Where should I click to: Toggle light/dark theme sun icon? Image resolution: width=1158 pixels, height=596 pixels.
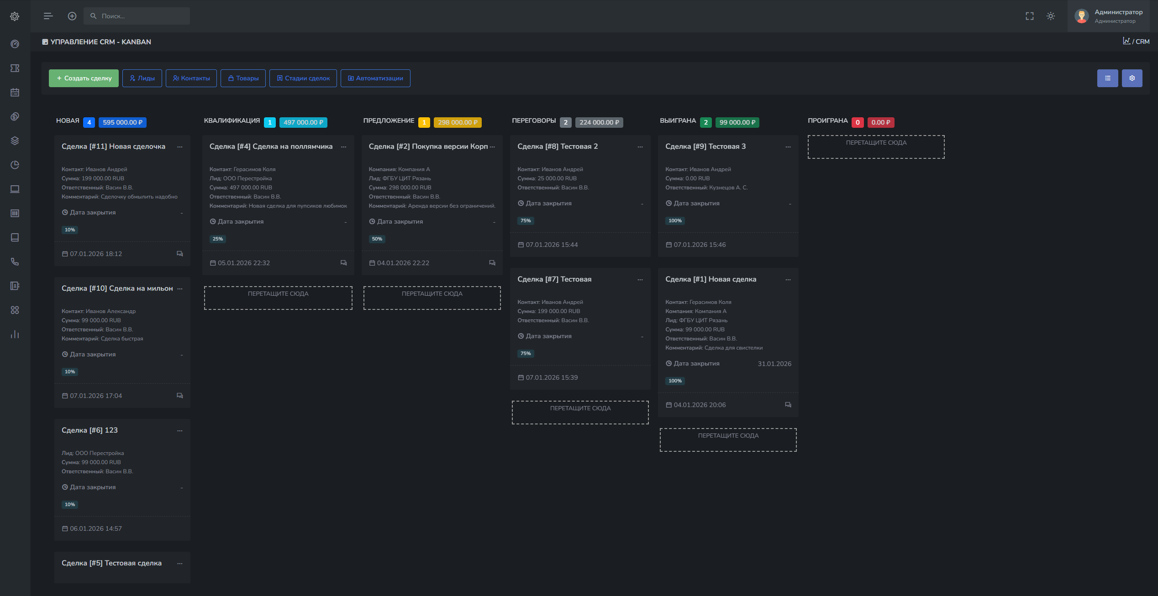click(1050, 16)
